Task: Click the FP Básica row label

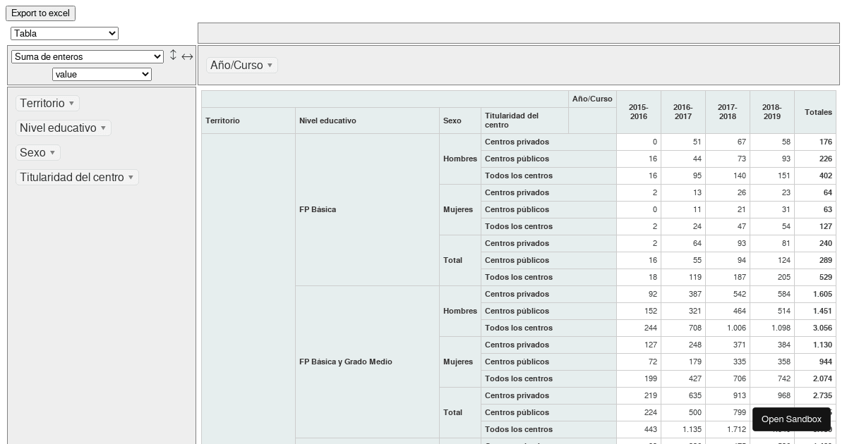Action: click(316, 209)
